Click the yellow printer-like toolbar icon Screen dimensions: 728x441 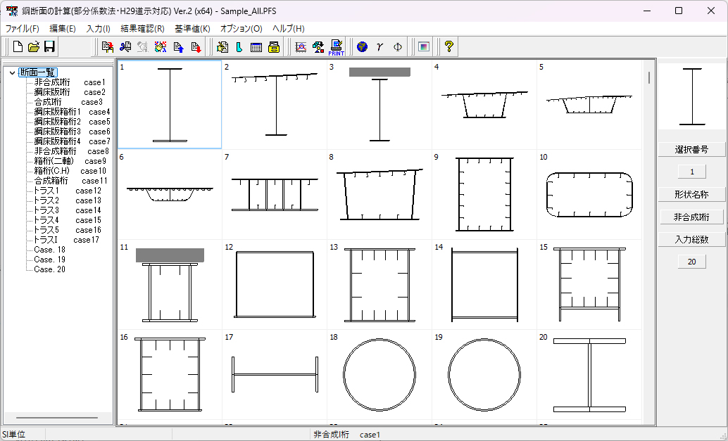[274, 47]
